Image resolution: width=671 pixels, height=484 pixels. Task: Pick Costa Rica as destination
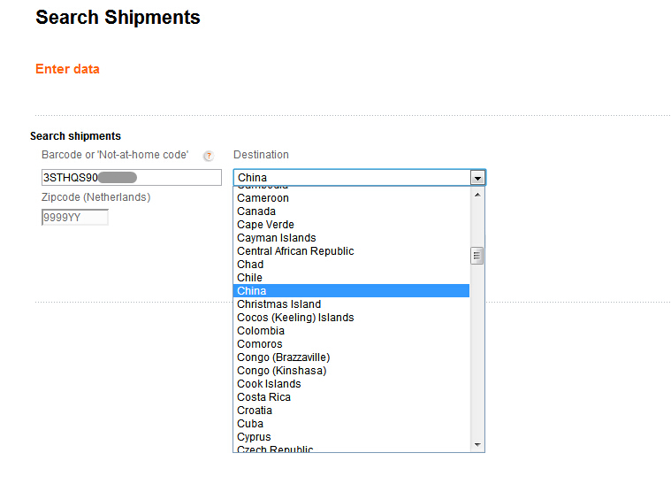pos(351,397)
